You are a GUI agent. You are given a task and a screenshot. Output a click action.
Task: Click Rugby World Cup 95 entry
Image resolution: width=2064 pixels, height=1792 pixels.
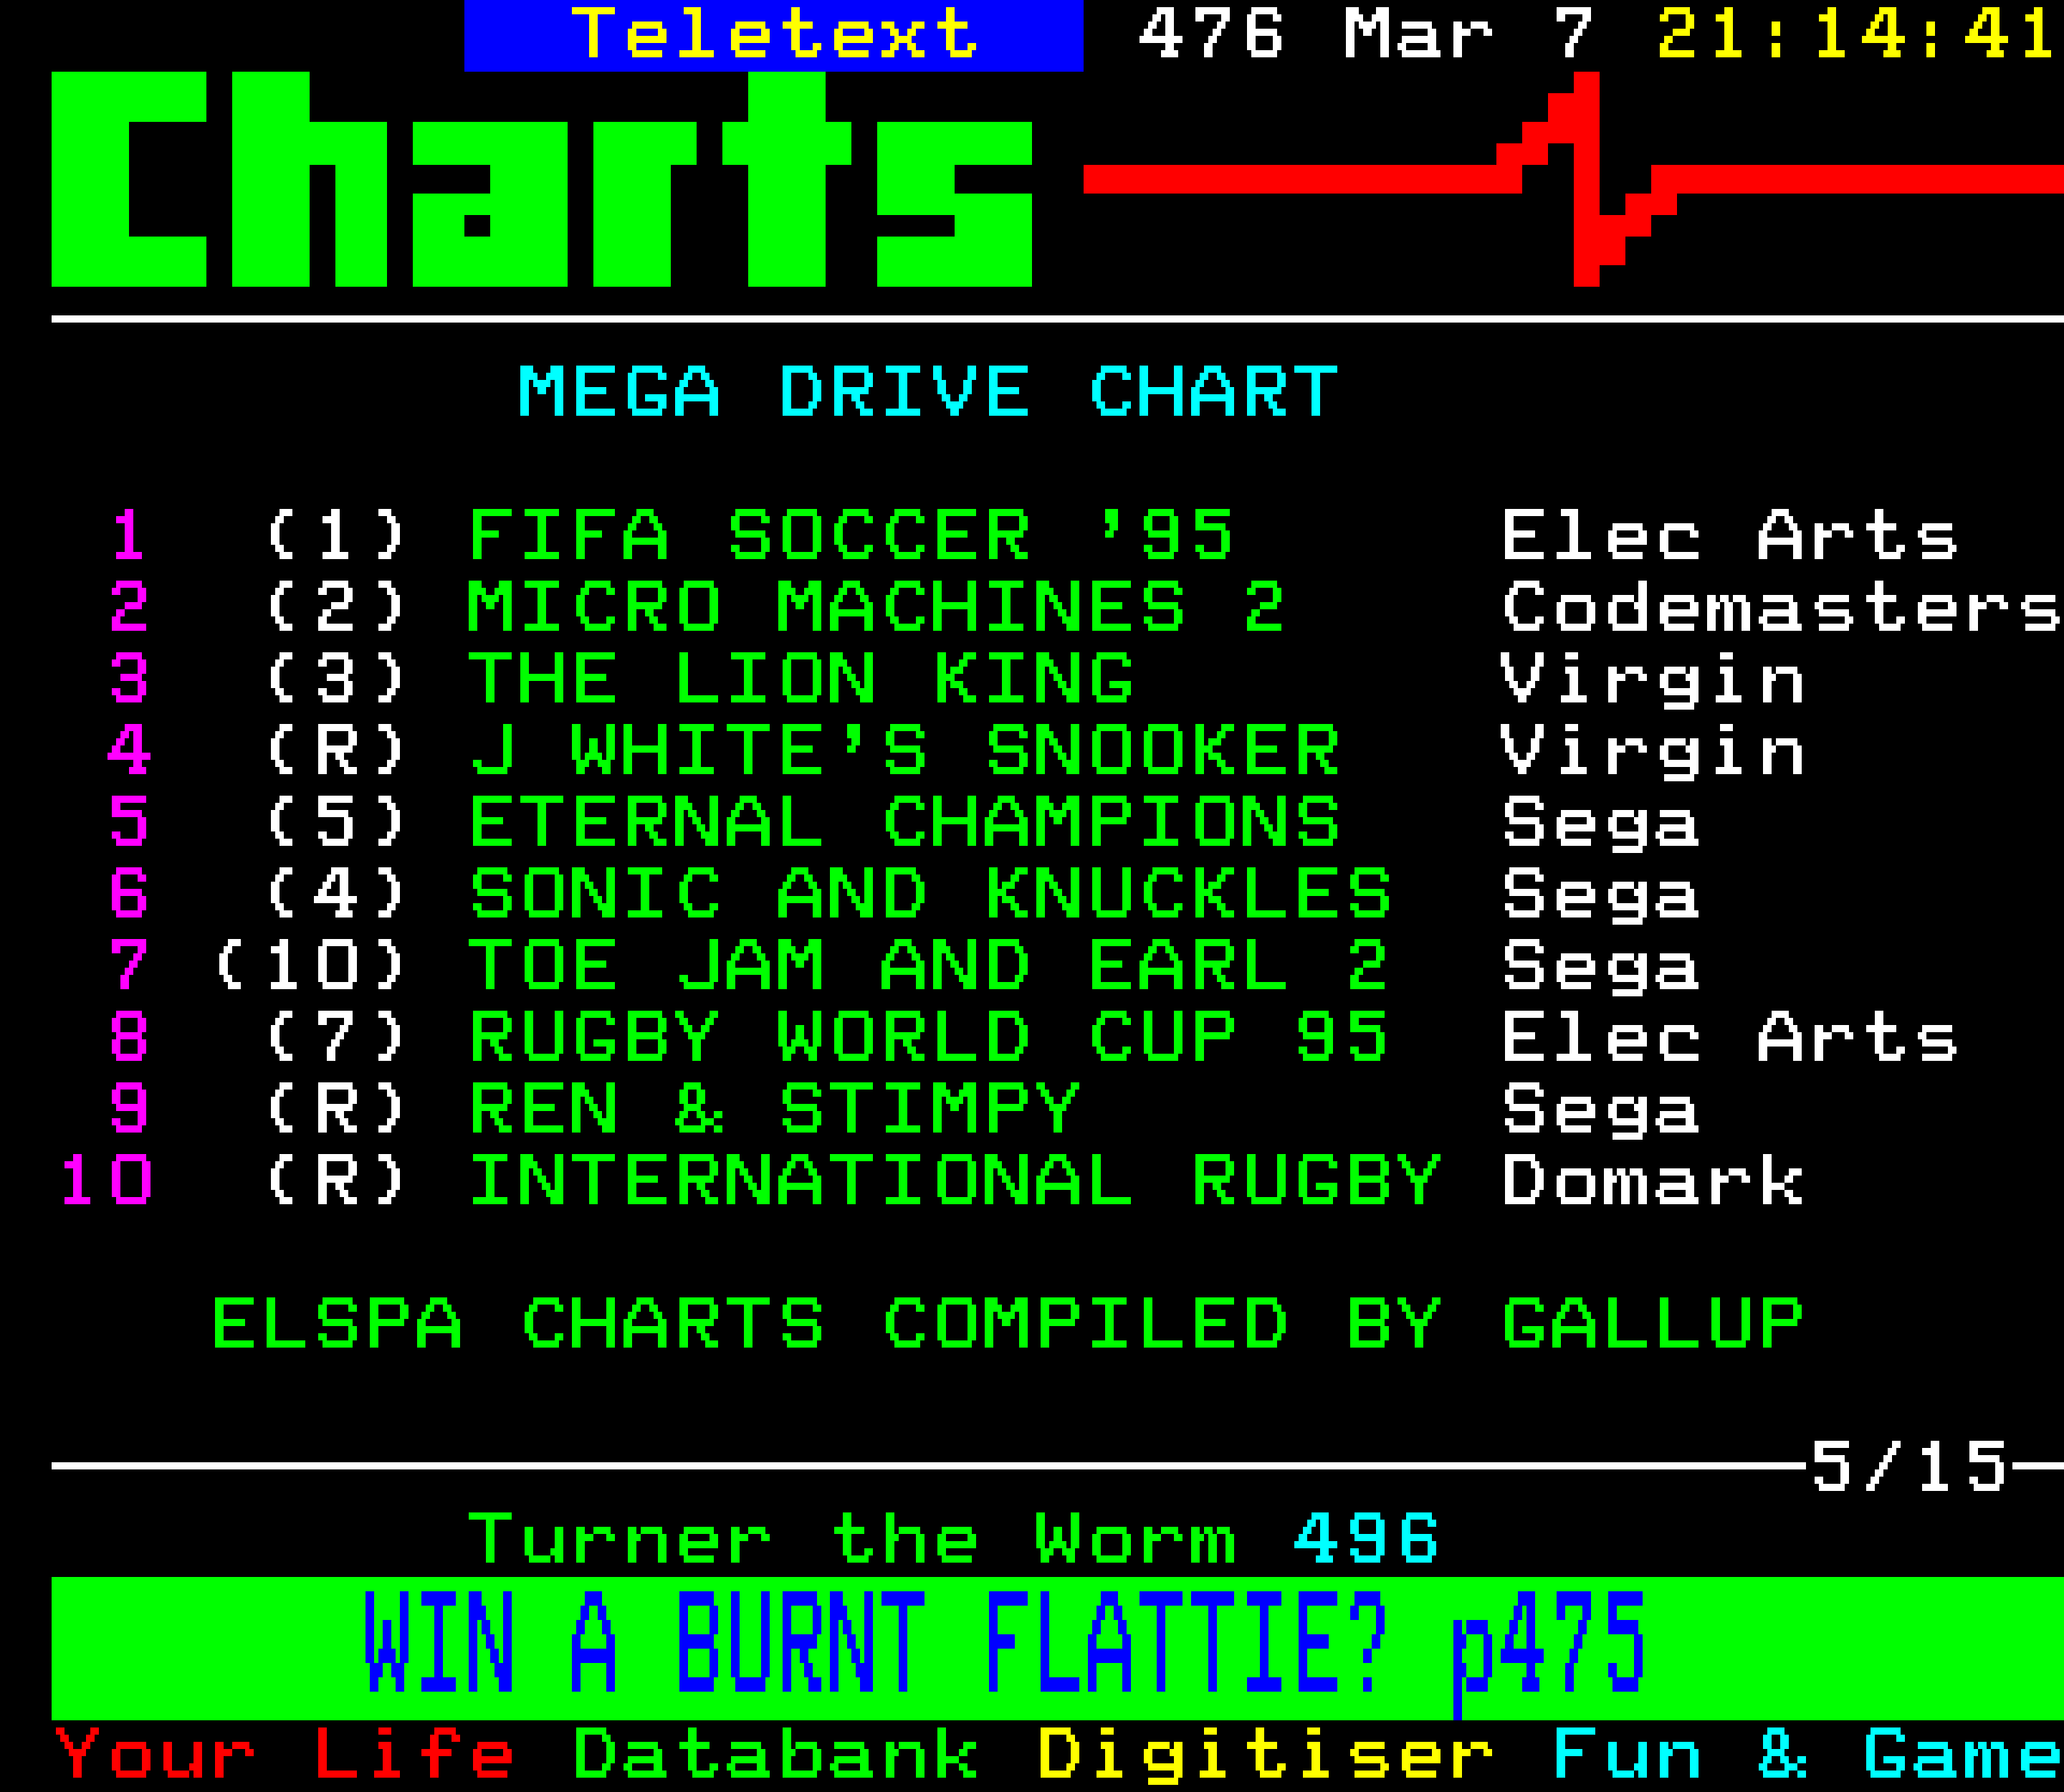(x=928, y=1036)
